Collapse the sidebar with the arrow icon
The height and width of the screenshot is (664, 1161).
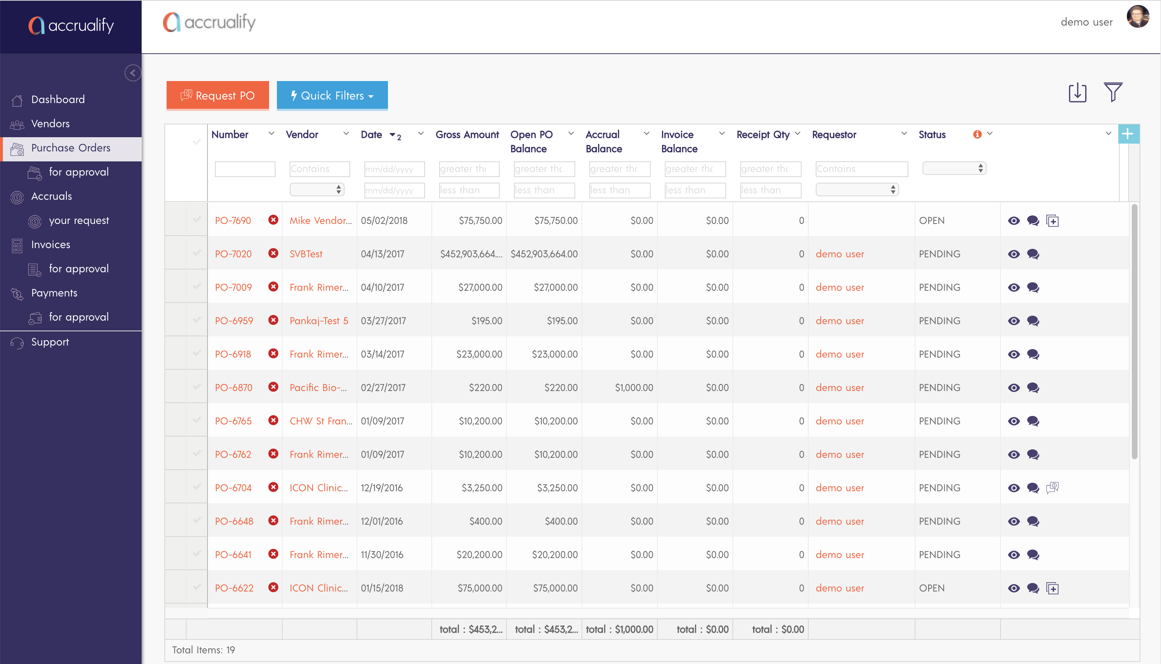click(x=132, y=73)
